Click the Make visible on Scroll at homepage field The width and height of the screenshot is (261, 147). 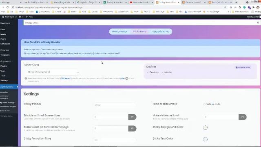pos(111,129)
